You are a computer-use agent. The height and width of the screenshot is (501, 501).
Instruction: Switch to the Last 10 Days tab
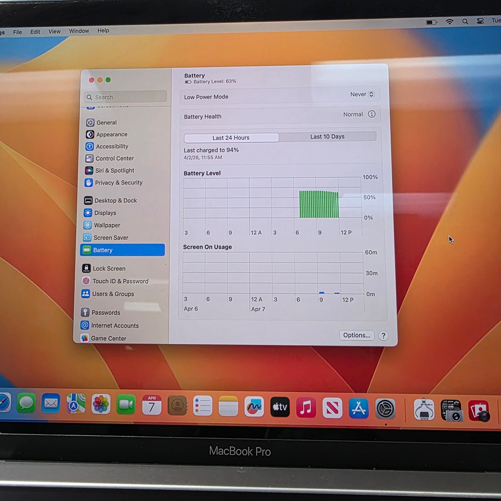[x=327, y=137]
